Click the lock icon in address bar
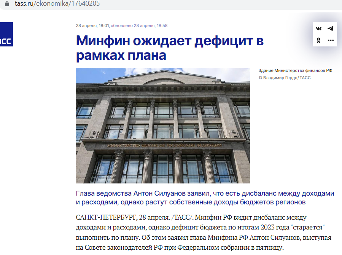342x255 pixels. [x=7, y=3]
